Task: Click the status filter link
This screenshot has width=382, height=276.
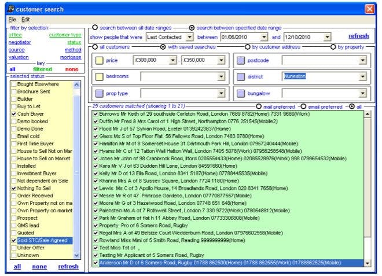Action: click(x=74, y=42)
